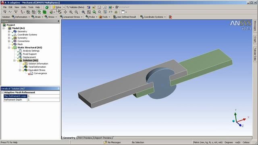Open the Coordinate Systems toolbar dropdown
This screenshot has height=145, width=258.
[165, 17]
